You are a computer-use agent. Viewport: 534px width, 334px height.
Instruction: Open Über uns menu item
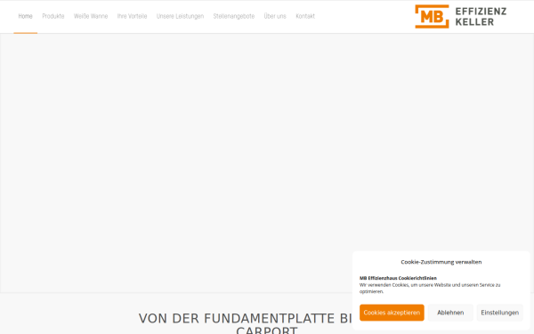[x=275, y=16]
